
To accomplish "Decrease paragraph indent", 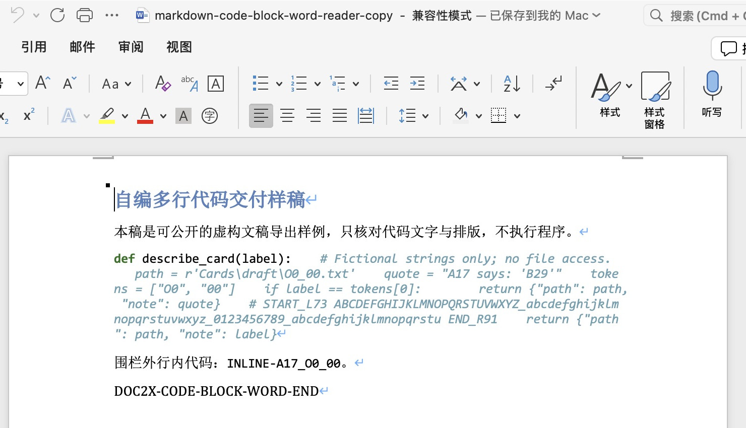I will [391, 83].
